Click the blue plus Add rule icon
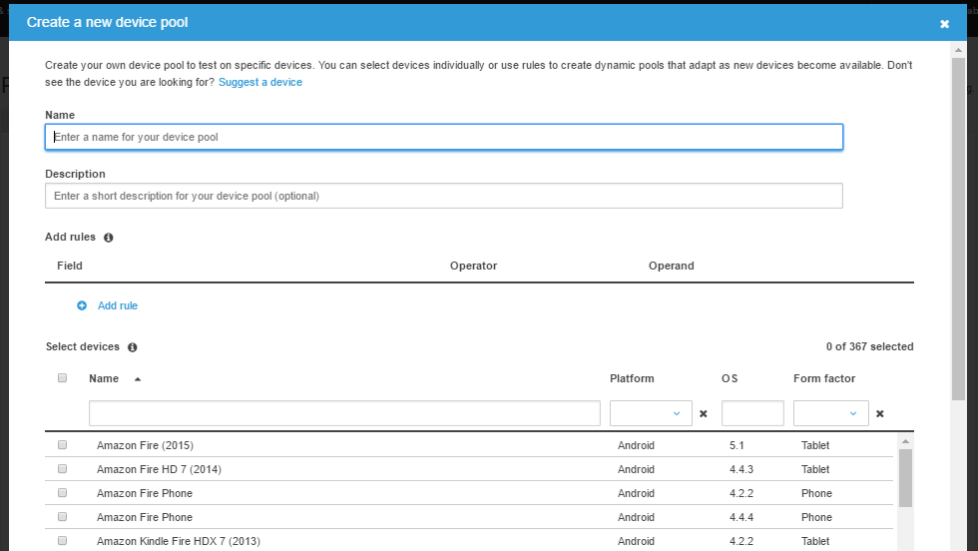 coord(82,305)
